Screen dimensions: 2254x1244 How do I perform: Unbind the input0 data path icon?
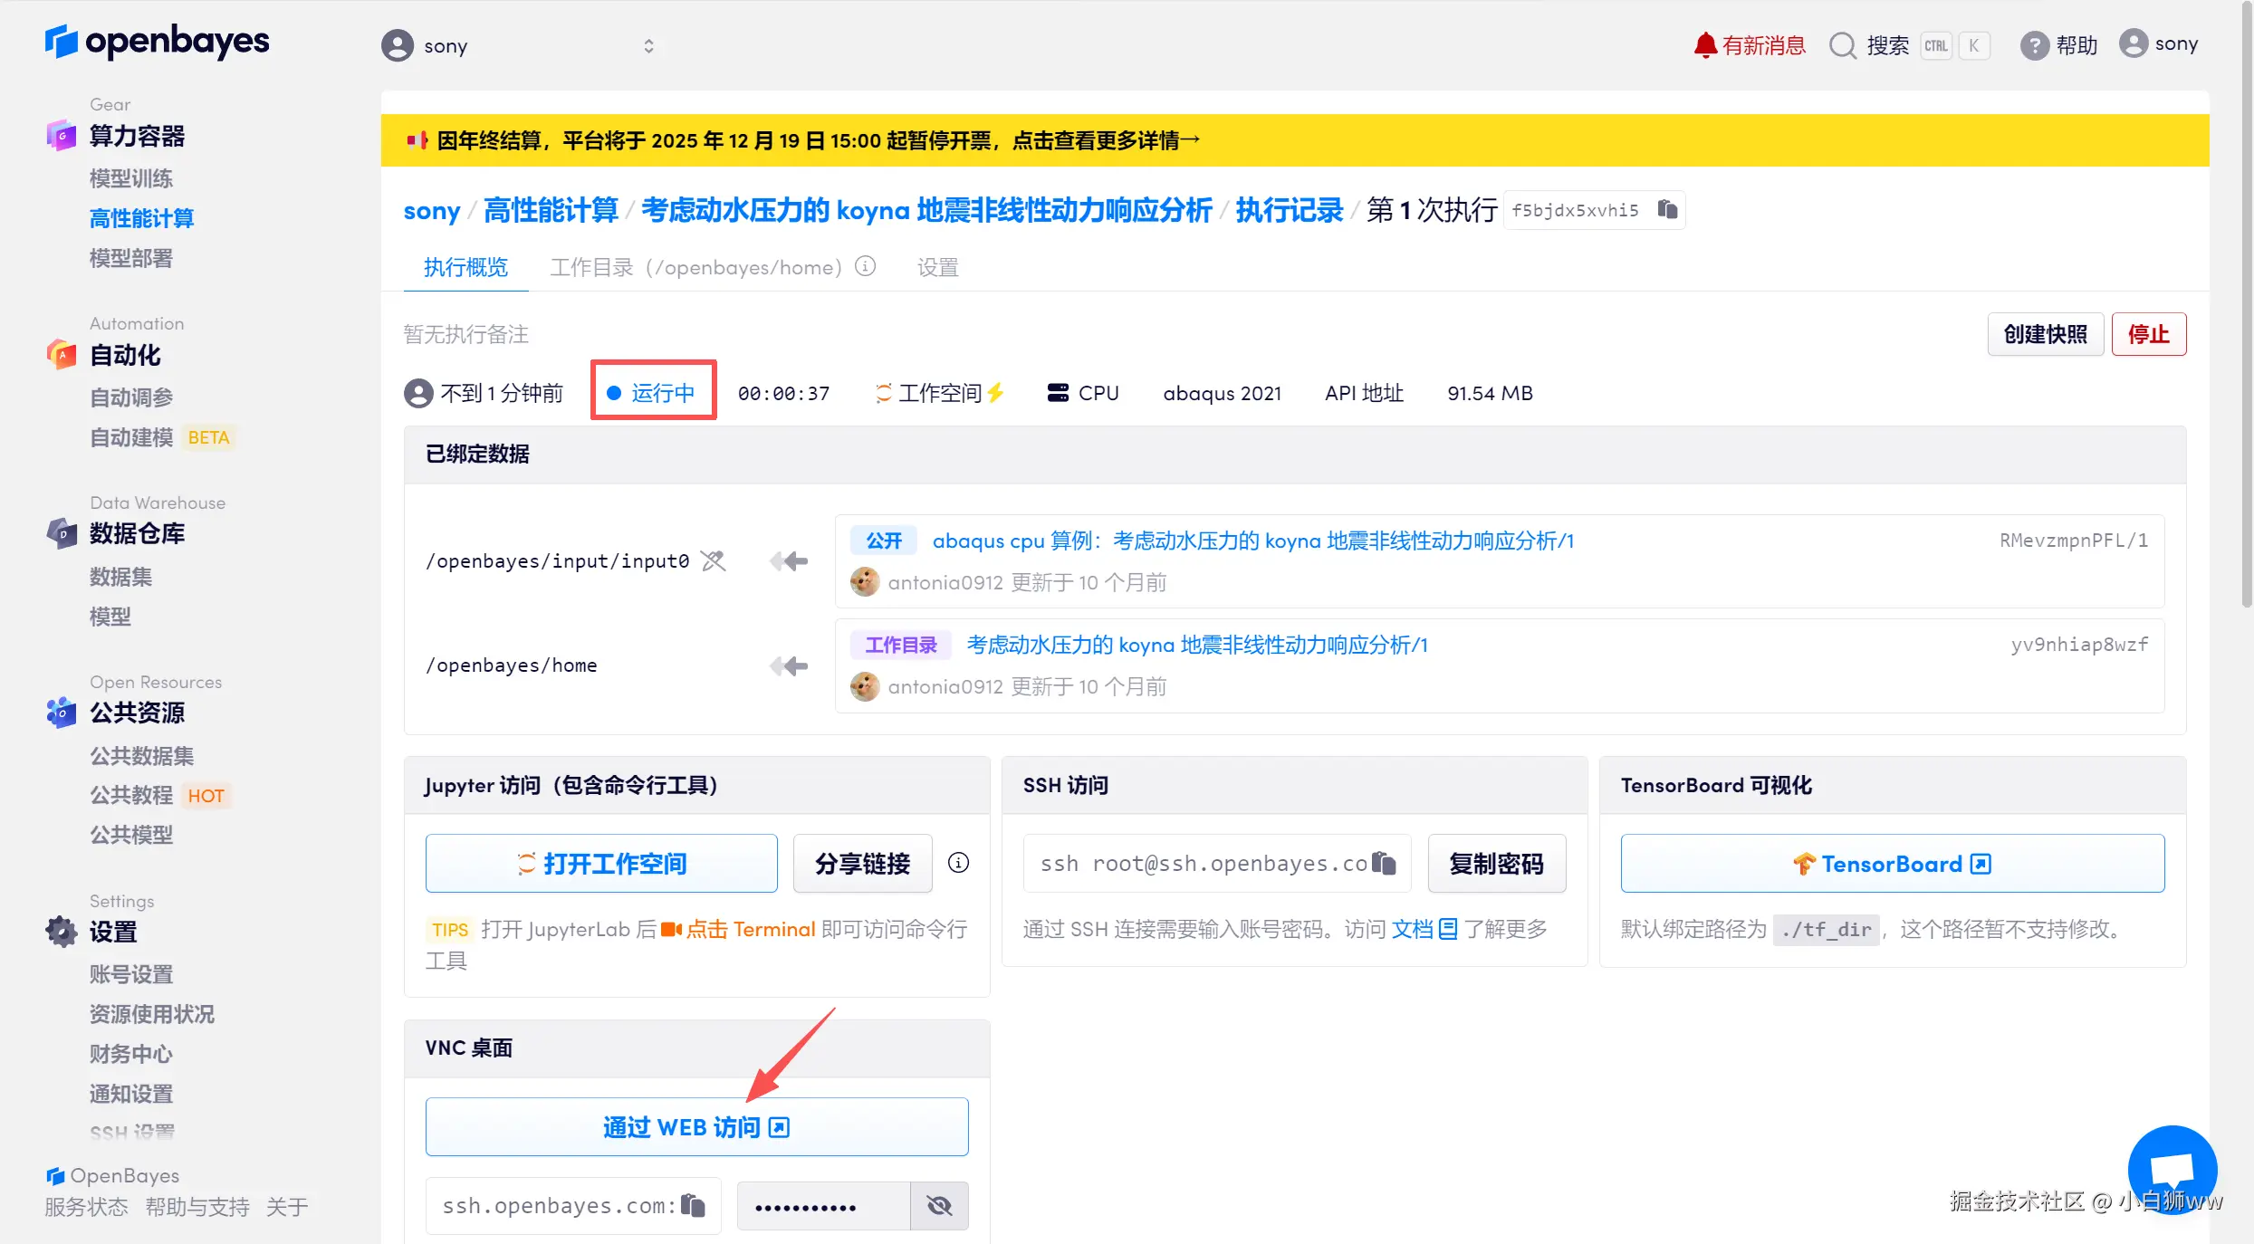(714, 561)
